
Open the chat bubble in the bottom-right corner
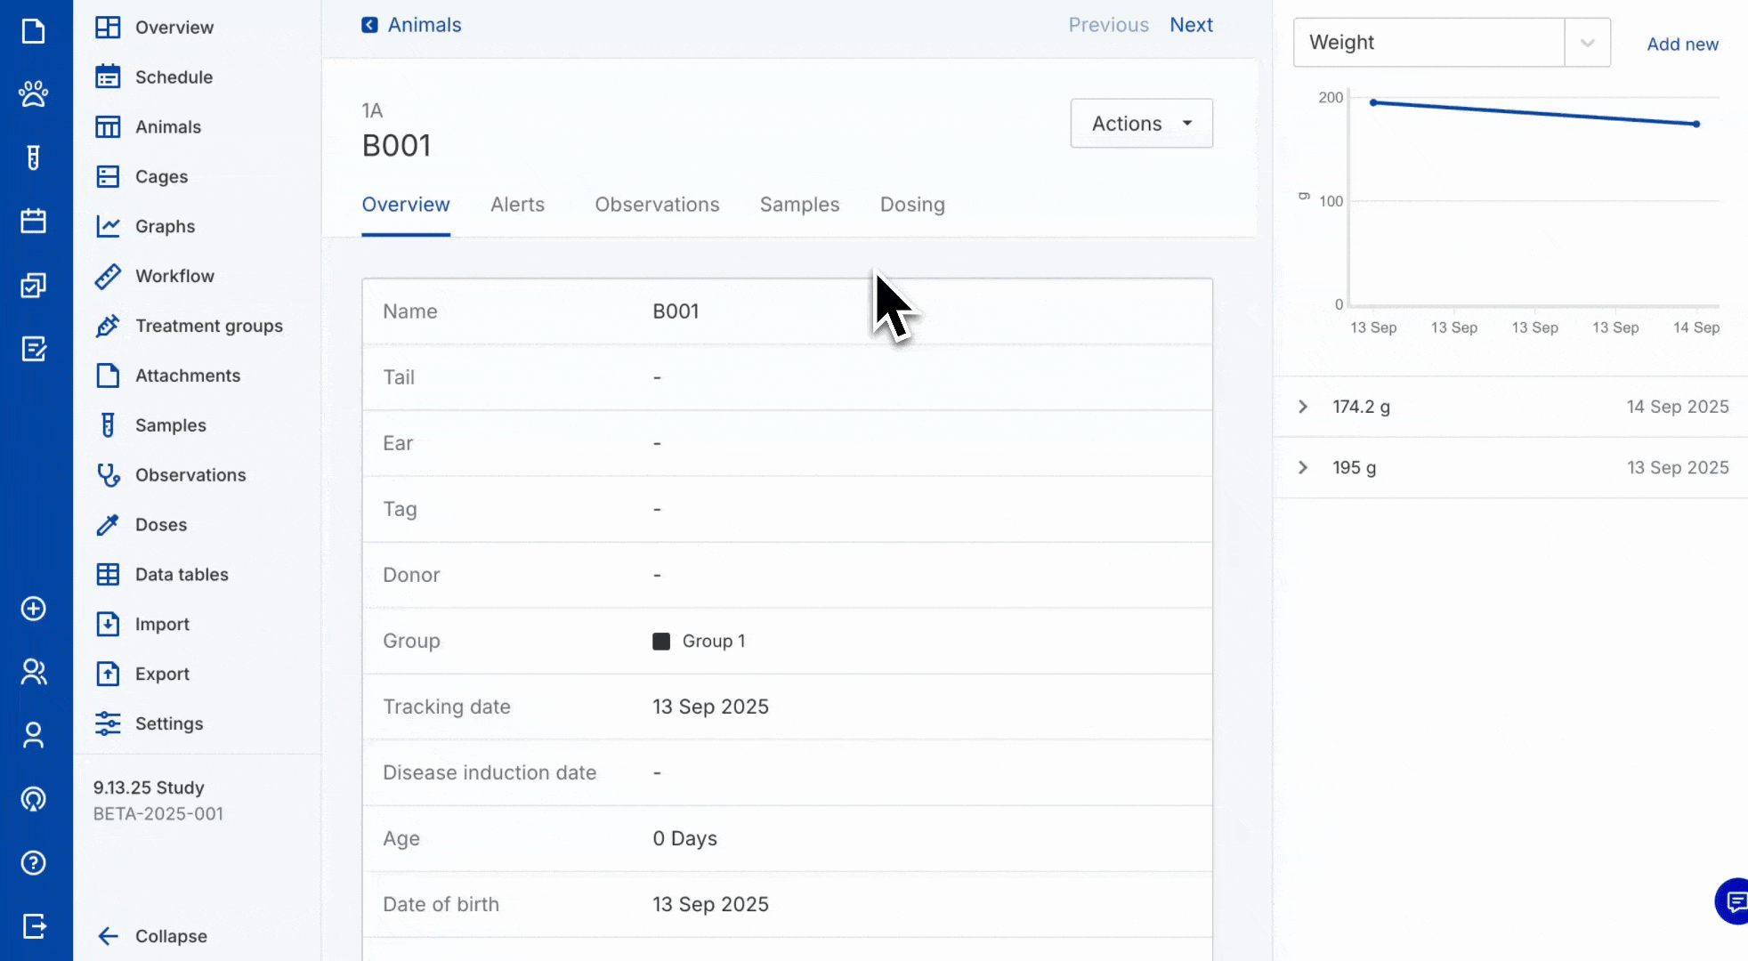click(1732, 901)
